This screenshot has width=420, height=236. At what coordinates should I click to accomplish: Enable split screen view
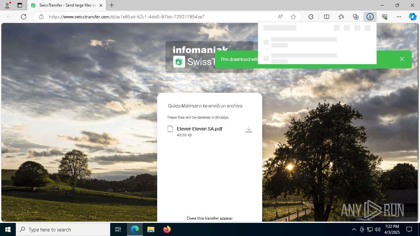point(327,17)
